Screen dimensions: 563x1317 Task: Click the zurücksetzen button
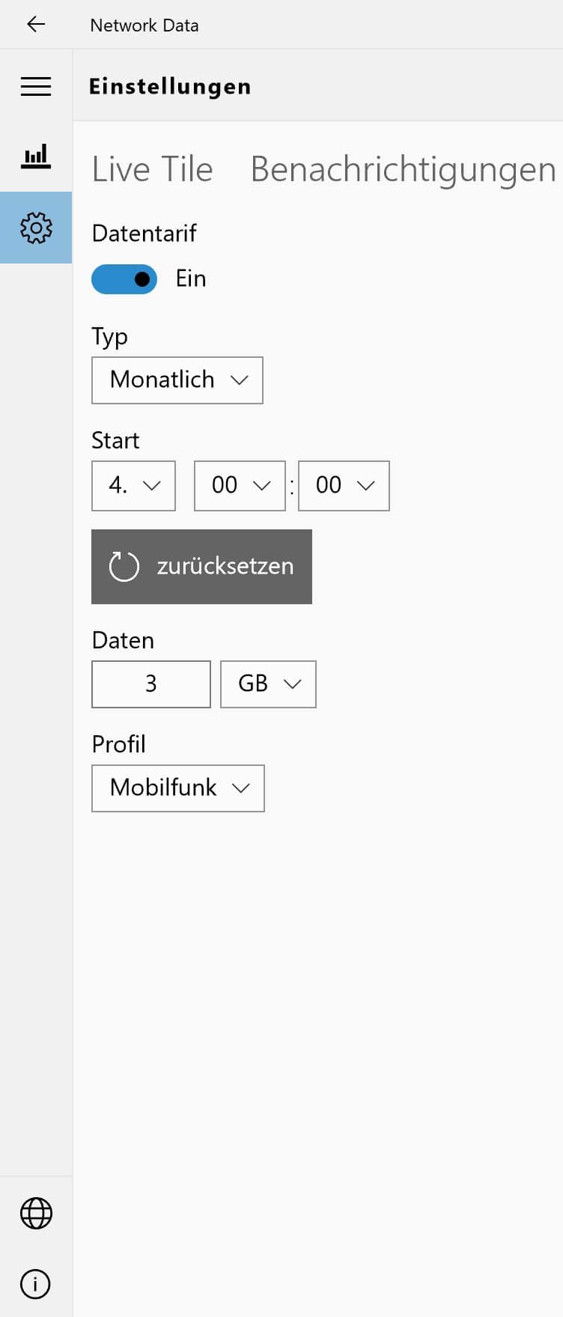201,567
